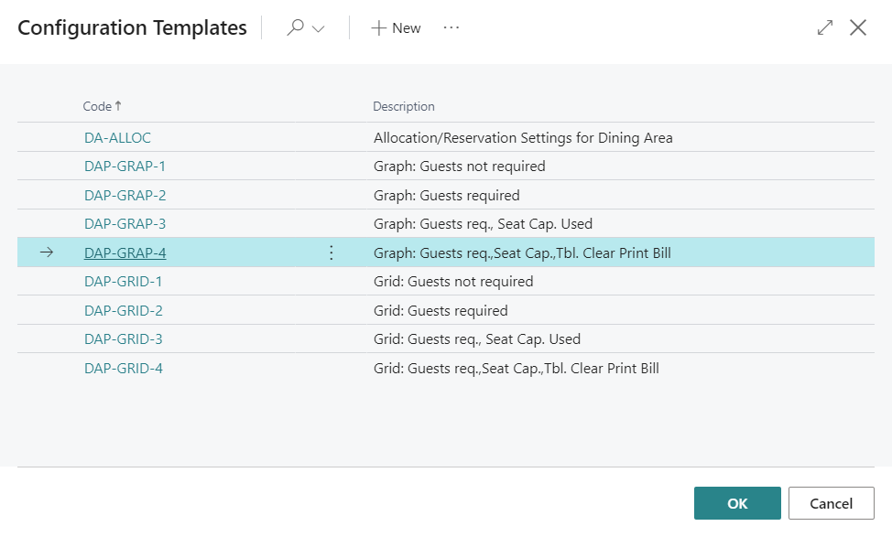Click the search magnifier icon
The width and height of the screenshot is (892, 537).
[x=295, y=28]
